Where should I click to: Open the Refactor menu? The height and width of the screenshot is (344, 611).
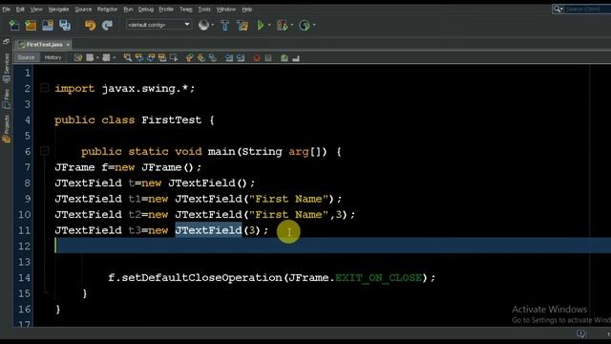tap(107, 9)
